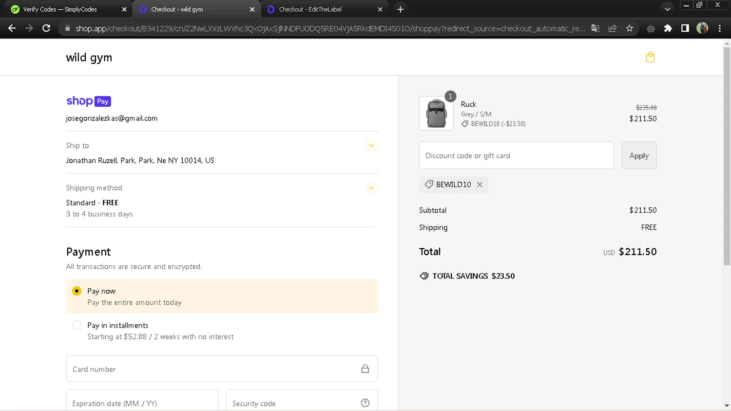Click the browser address bar URL
Screen dimensions: 731x411
tap(330, 28)
